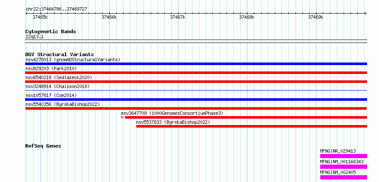Click the nsv1057617 blue variant bar
This screenshot has width=379, height=182.
[196, 100]
